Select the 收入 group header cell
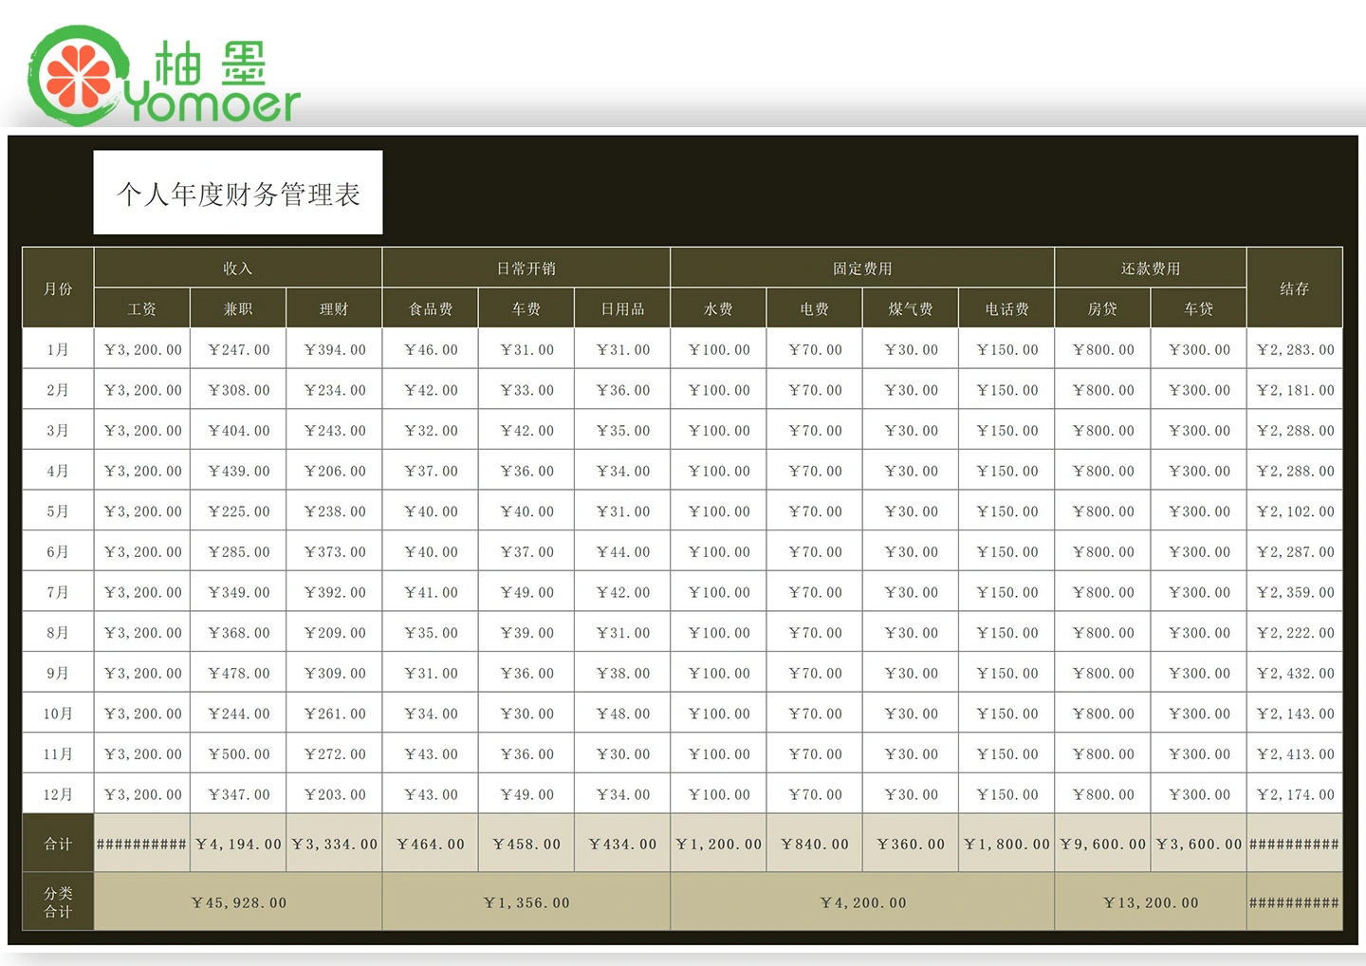The height and width of the screenshot is (966, 1366). click(x=238, y=269)
